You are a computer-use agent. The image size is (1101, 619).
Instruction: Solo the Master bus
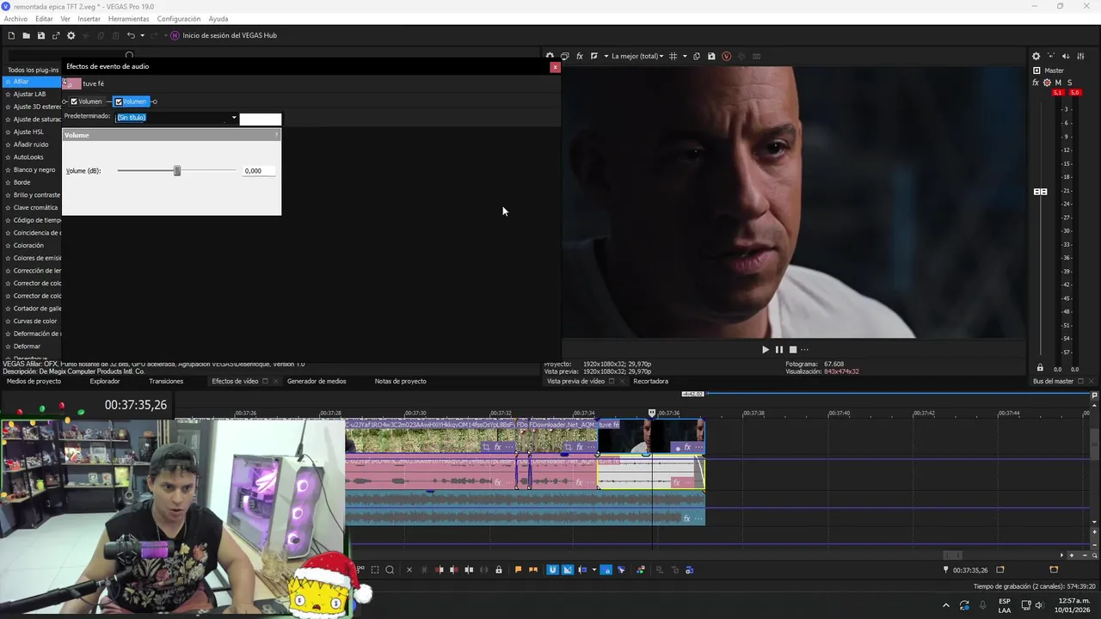[x=1069, y=83]
